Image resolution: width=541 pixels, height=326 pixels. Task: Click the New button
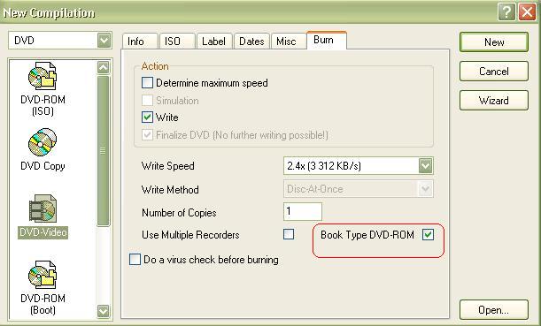click(494, 42)
